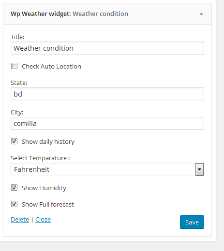The image size is (224, 251).
Task: Open the Select Temparature dropdown arrow
Action: [199, 169]
